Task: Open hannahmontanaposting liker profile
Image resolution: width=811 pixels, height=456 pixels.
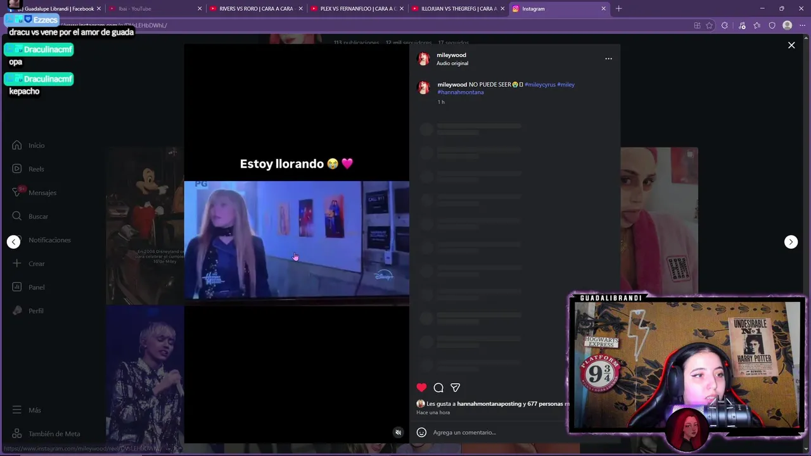Action: (x=489, y=403)
